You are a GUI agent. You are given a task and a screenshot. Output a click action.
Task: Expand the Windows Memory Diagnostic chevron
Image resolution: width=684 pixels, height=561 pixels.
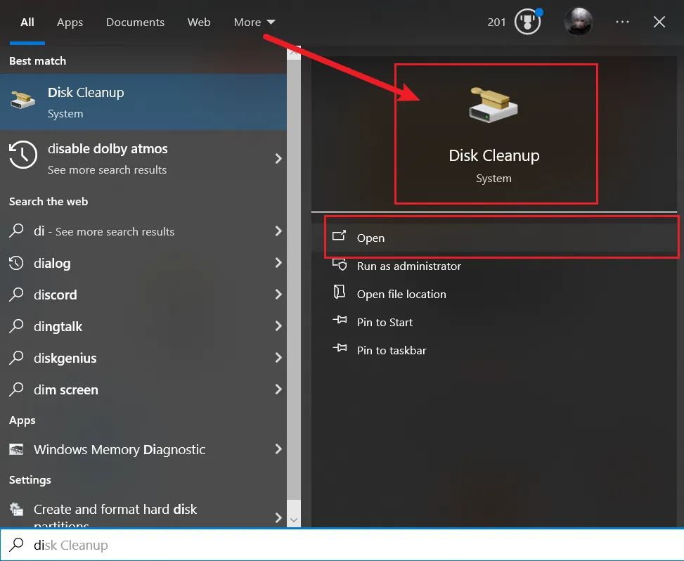coord(278,449)
